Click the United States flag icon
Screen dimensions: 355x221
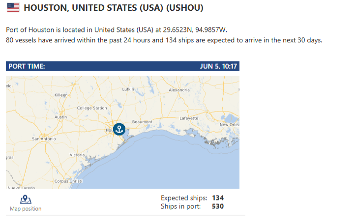pyautogui.click(x=13, y=7)
